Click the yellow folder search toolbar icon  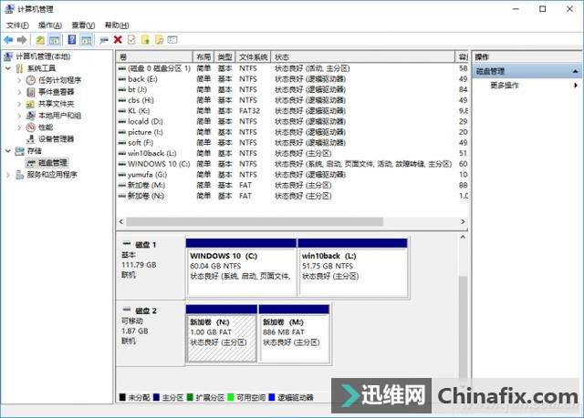(x=159, y=40)
